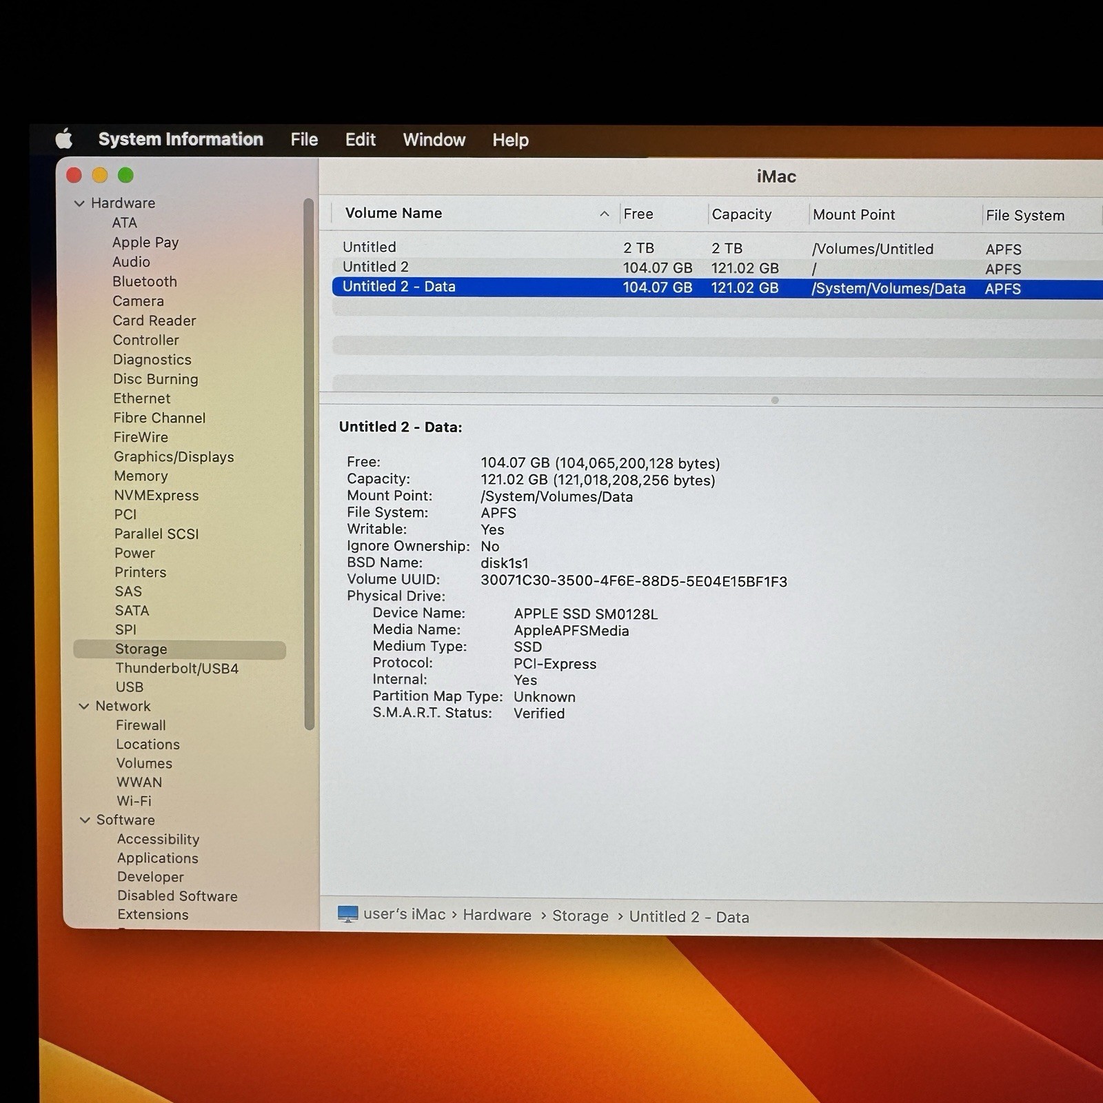1103x1103 pixels.
Task: Click the pane split divider handle
Action: point(775,401)
